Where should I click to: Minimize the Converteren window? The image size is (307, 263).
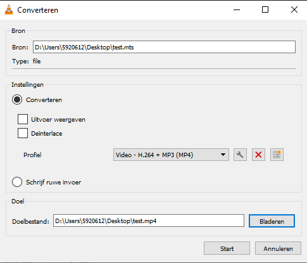pyautogui.click(x=237, y=10)
